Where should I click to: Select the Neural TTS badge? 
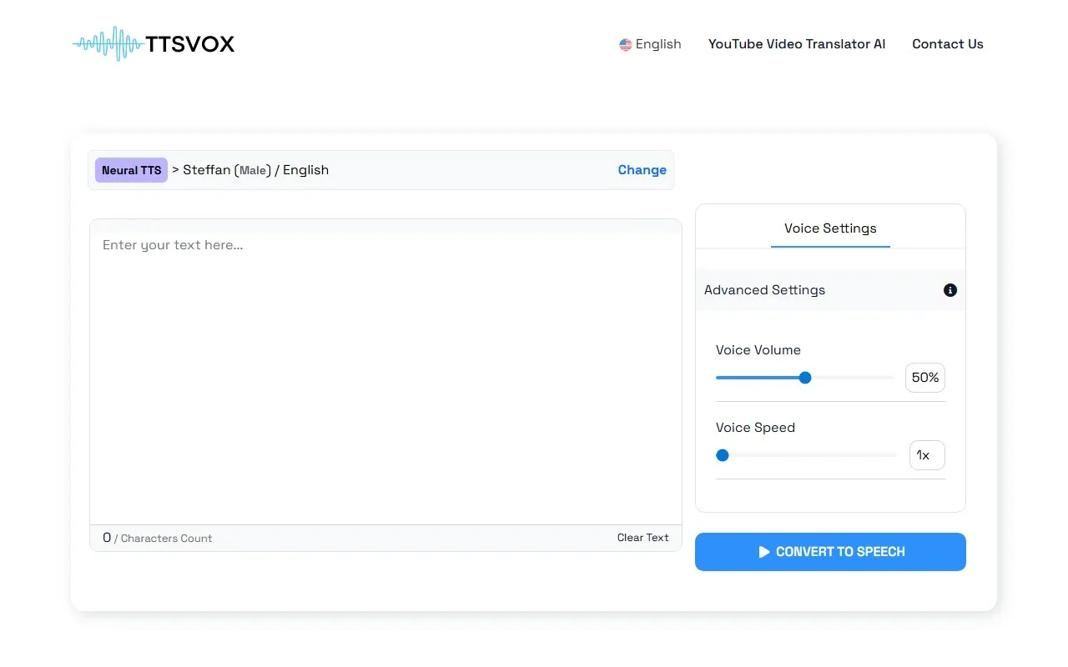coord(131,169)
